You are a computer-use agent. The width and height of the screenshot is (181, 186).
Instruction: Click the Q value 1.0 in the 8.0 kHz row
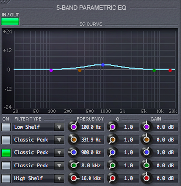129,166
